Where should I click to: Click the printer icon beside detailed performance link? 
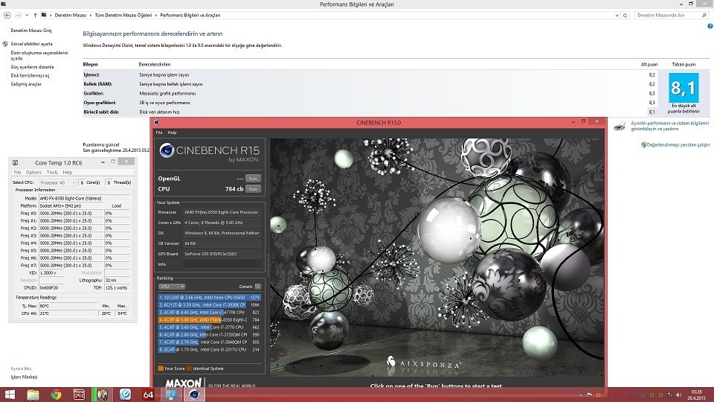pos(620,127)
